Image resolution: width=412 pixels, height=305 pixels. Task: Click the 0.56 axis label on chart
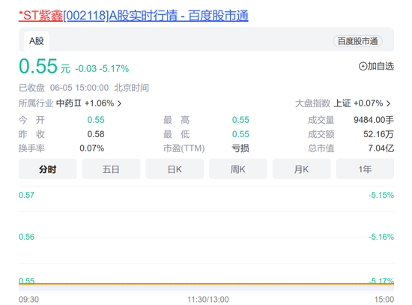pos(26,237)
